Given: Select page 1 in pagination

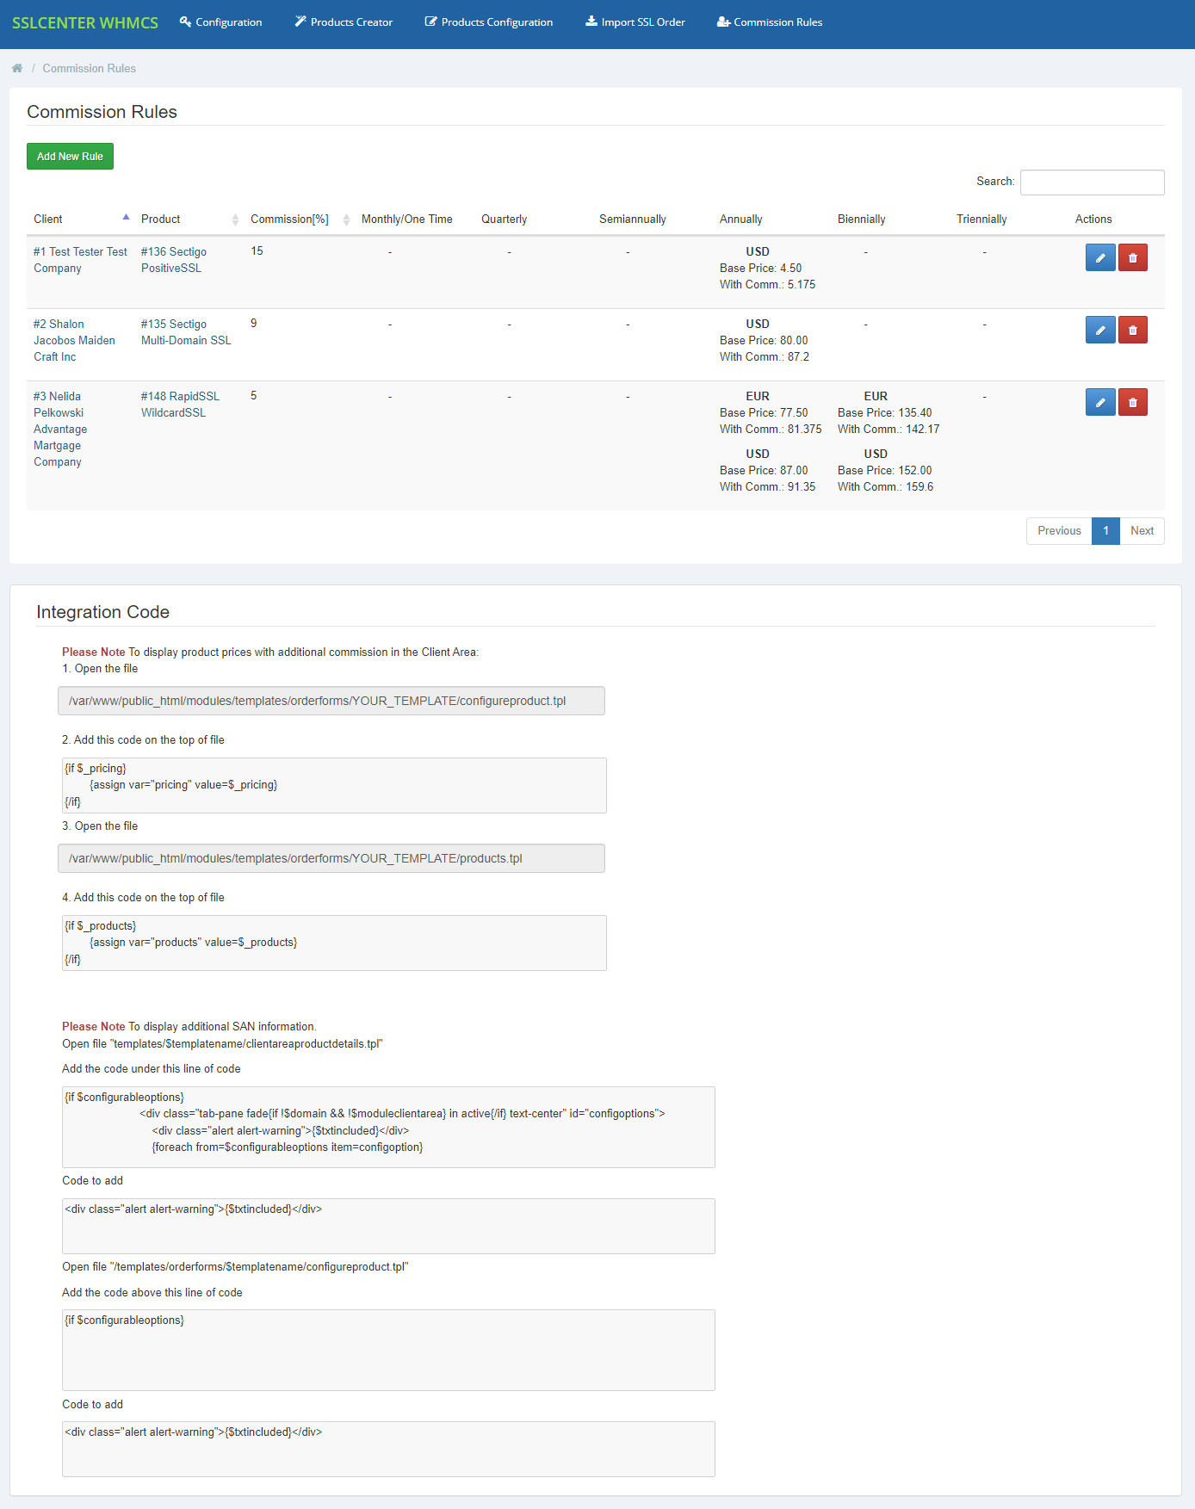Looking at the screenshot, I should [x=1105, y=531].
